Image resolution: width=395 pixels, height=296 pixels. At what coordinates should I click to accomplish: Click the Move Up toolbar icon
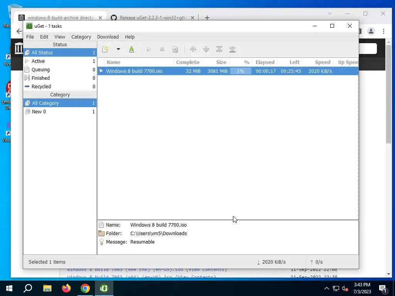[193, 49]
